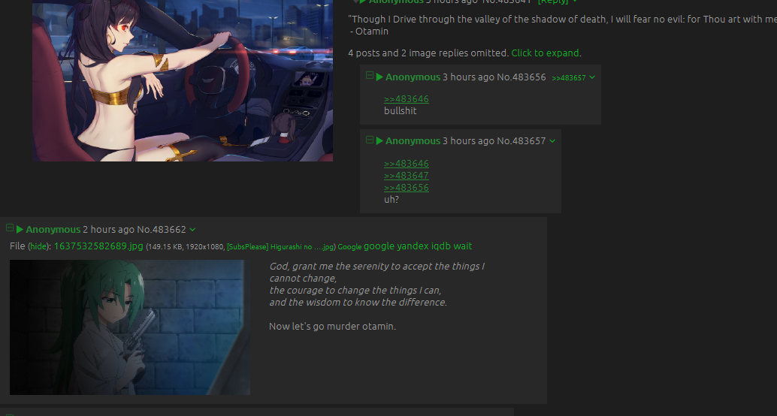Viewport: 777px width, 416px height.
Task: Click the green triangle icon on post 483657
Action: (x=379, y=141)
